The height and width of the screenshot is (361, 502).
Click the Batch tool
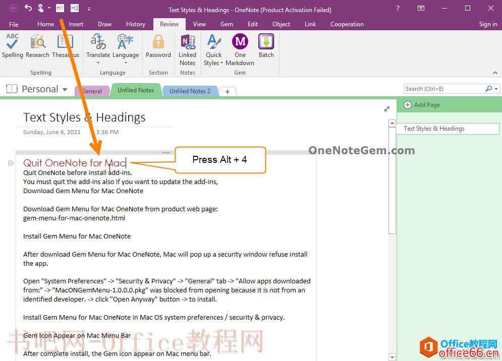tap(266, 45)
